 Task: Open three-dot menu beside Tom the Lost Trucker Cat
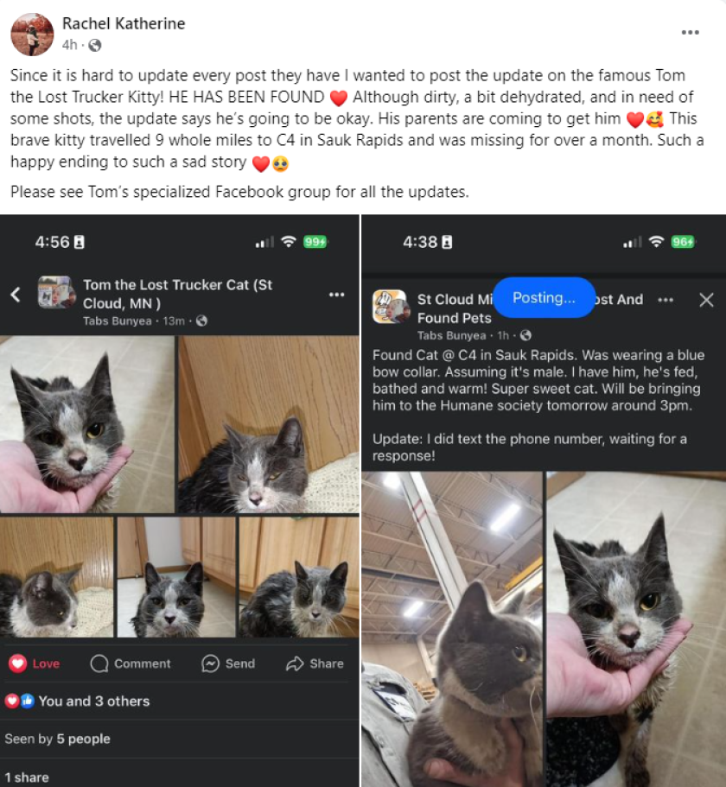click(336, 295)
